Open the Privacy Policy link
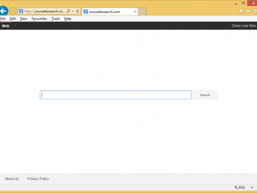257x193 pixels. coord(38,179)
